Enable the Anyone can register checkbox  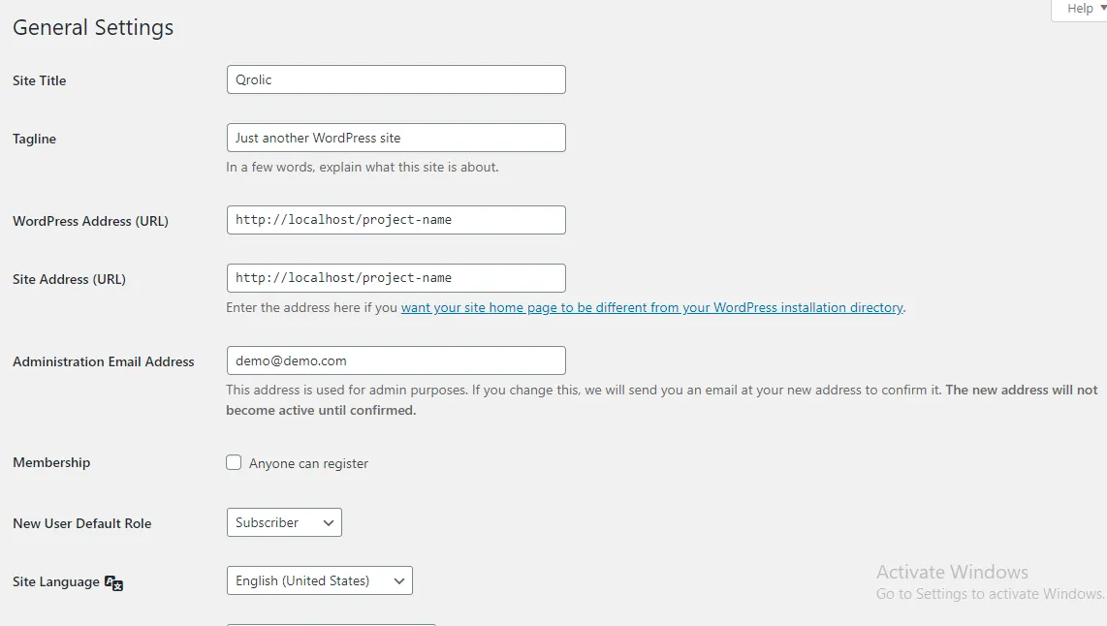click(234, 463)
